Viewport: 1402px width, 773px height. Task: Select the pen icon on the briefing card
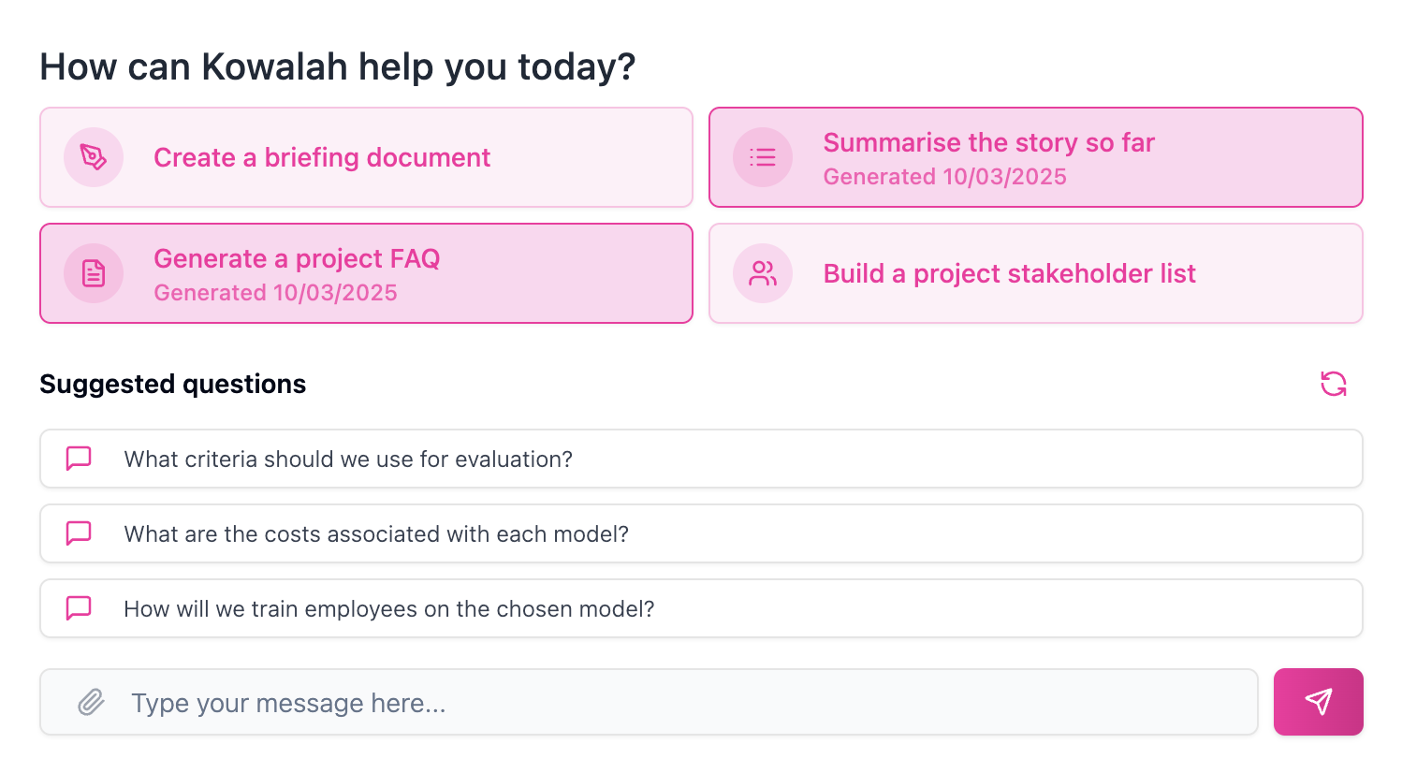[x=94, y=157]
